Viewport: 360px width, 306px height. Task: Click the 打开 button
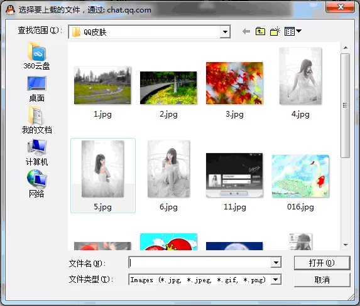coord(322,263)
